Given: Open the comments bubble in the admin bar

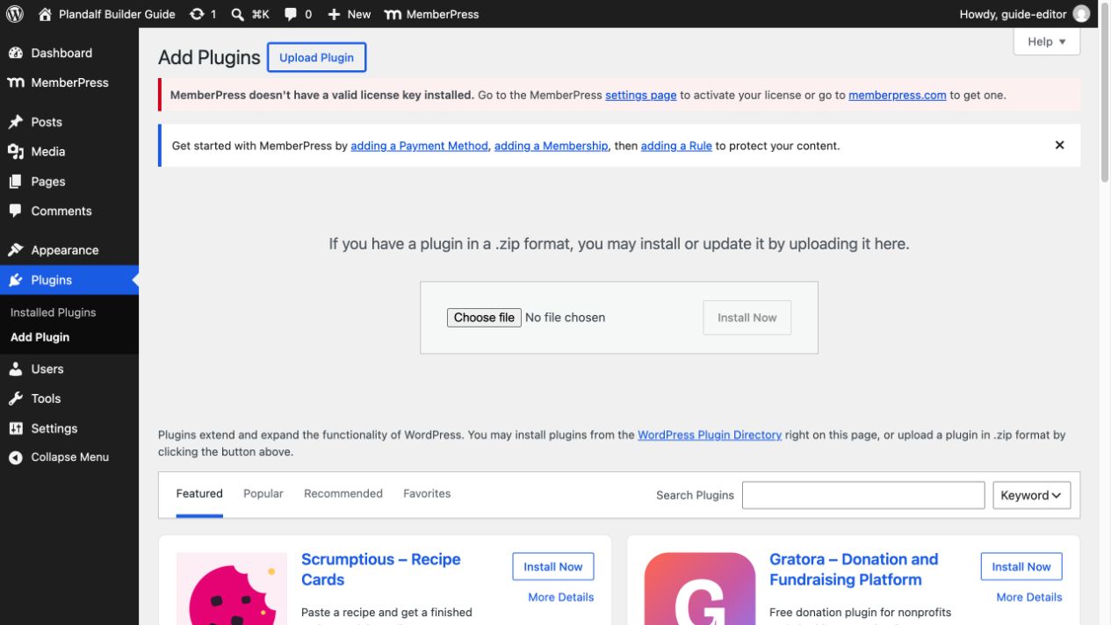Looking at the screenshot, I should coord(291,14).
